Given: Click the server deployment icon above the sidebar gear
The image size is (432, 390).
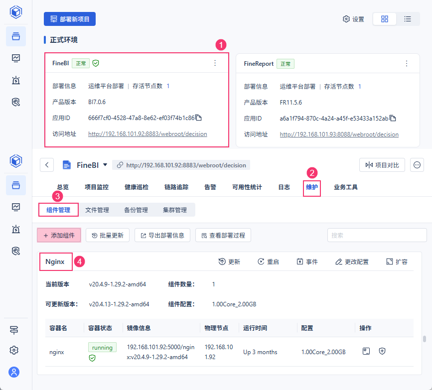Looking at the screenshot, I should tap(14, 330).
